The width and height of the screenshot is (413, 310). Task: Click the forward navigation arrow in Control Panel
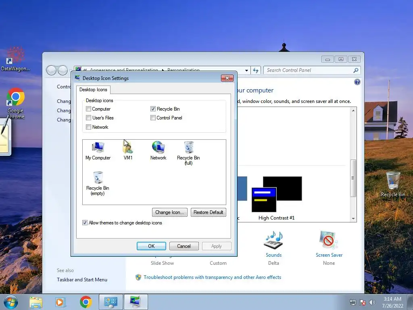click(x=63, y=70)
